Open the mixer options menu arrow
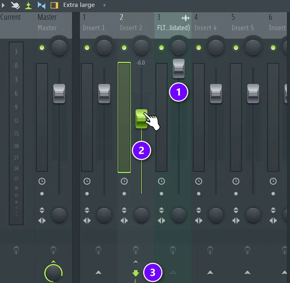 pos(3,5)
